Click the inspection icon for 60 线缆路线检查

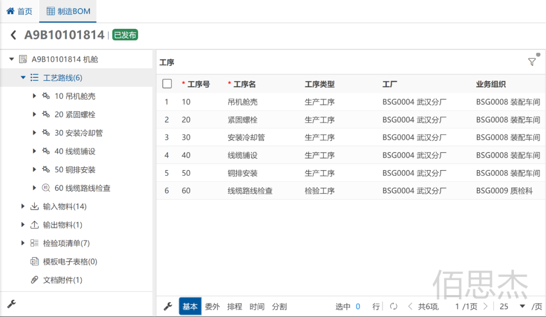tap(46, 188)
